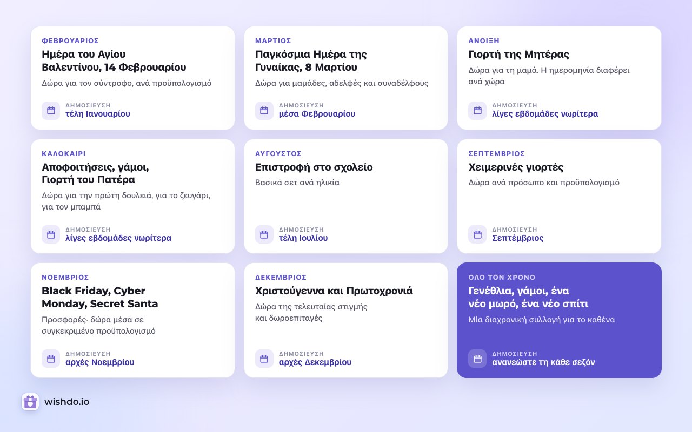The image size is (692, 432).
Task: Click the αρχές Δεκεμβρίου publication date
Action: (x=315, y=362)
